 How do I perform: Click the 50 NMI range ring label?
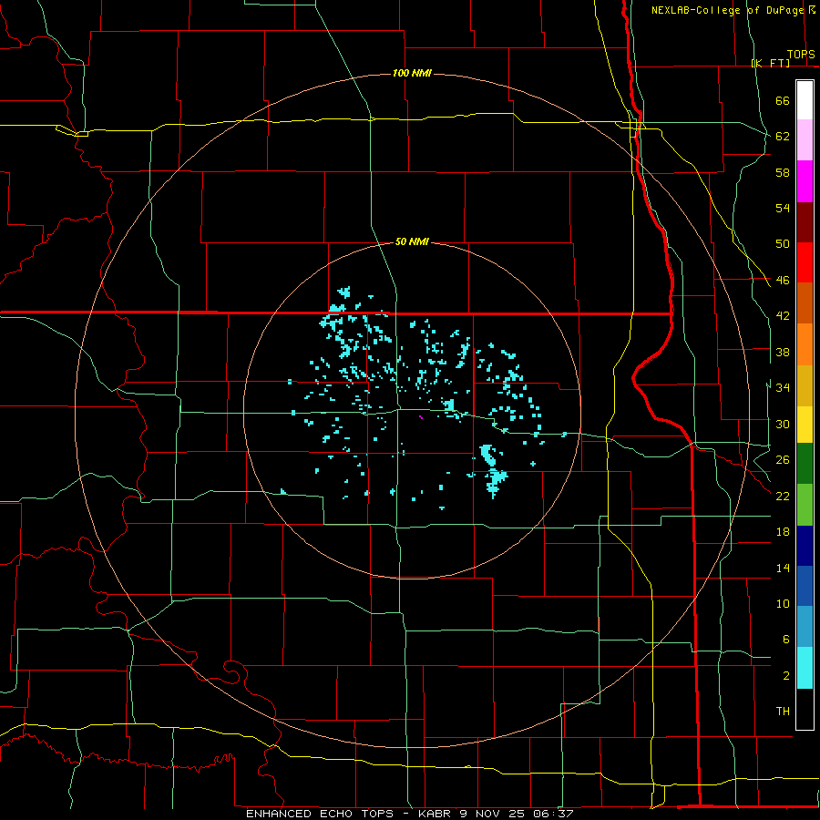[412, 241]
